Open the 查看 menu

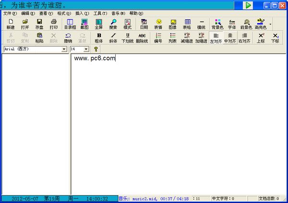(46, 13)
